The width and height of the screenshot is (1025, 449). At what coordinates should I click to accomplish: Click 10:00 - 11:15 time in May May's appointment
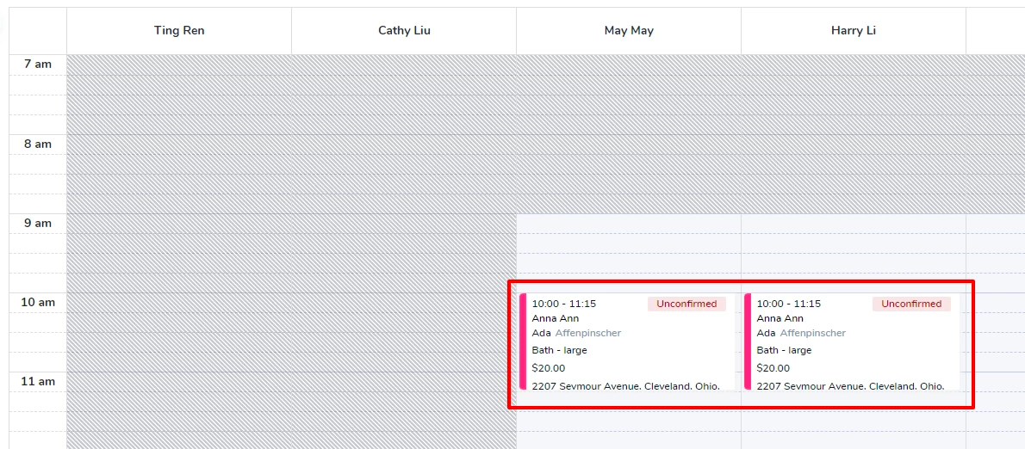(564, 304)
